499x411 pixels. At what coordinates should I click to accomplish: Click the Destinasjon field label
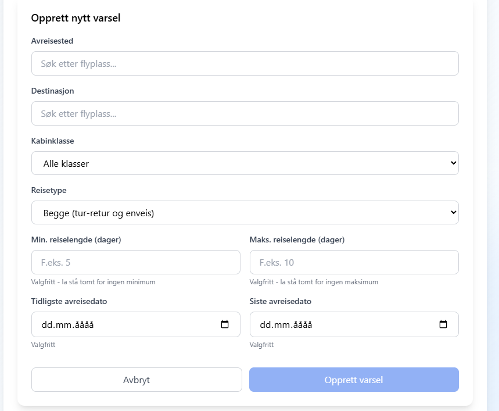pos(52,91)
